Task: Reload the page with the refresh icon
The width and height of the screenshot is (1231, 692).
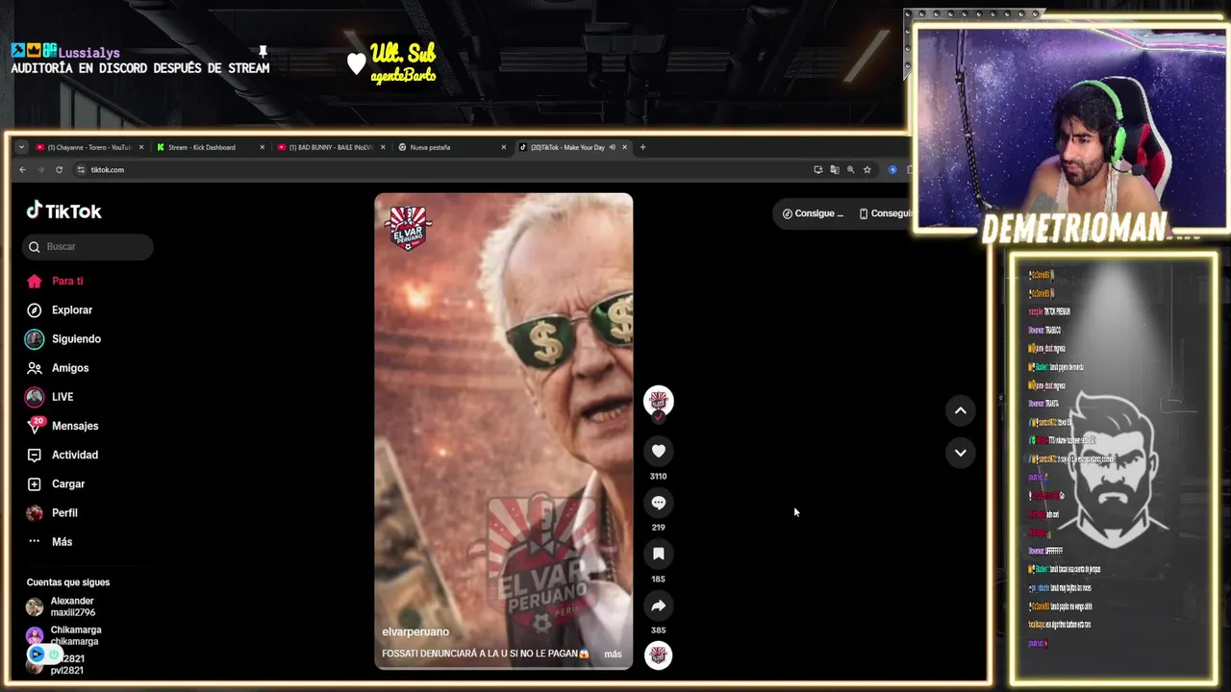Action: [59, 169]
